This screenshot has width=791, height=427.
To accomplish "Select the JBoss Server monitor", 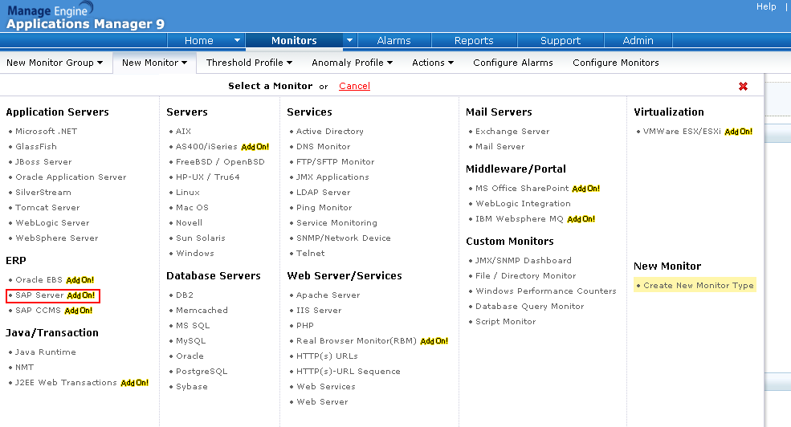I will pyautogui.click(x=43, y=162).
